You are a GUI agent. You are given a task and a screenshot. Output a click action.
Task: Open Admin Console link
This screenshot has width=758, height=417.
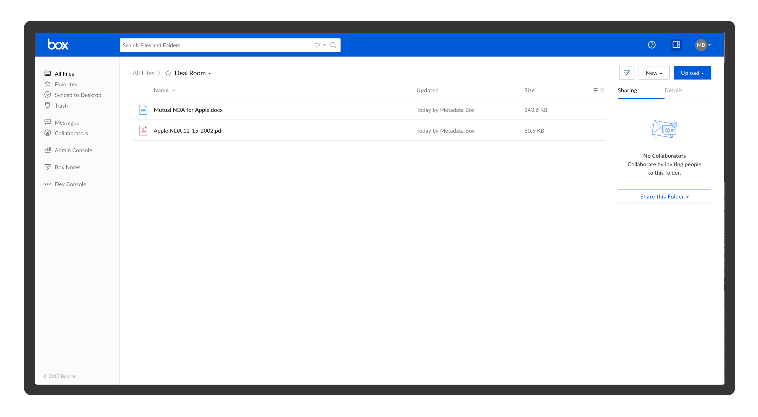[x=73, y=150]
